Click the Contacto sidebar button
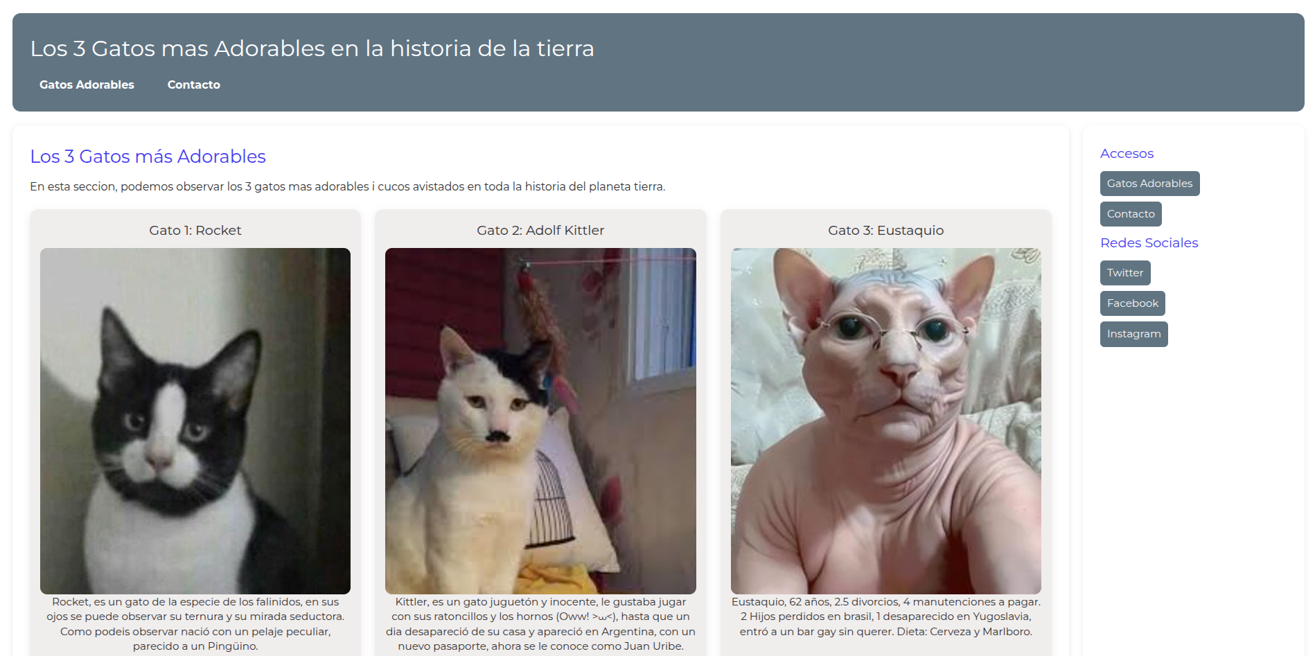The width and height of the screenshot is (1315, 656). [x=1131, y=214]
